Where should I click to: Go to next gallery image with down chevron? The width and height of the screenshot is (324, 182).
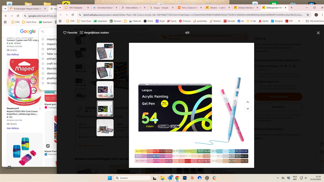tap(248, 109)
